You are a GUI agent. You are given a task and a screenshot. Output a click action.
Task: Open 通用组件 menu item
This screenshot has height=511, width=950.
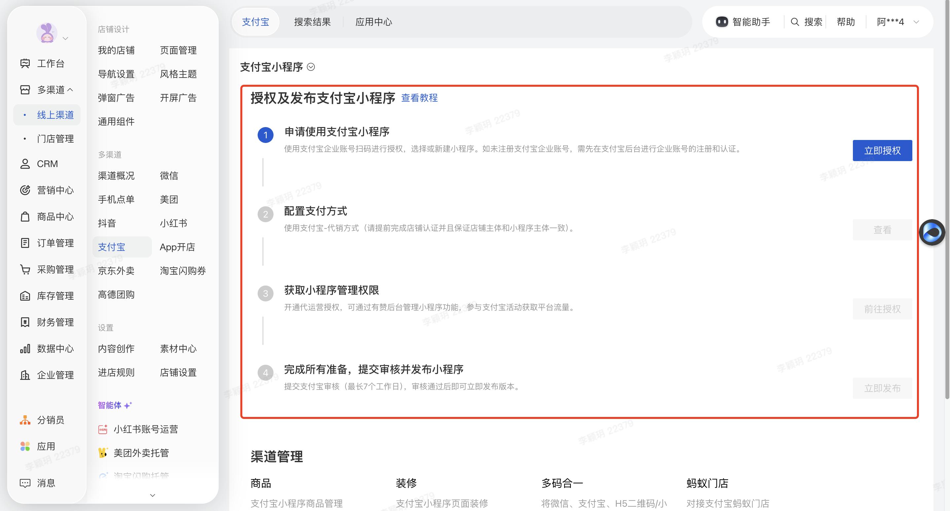pos(116,121)
